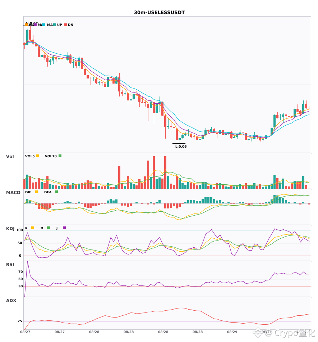Click the yellow DIF swatch

tap(36, 192)
